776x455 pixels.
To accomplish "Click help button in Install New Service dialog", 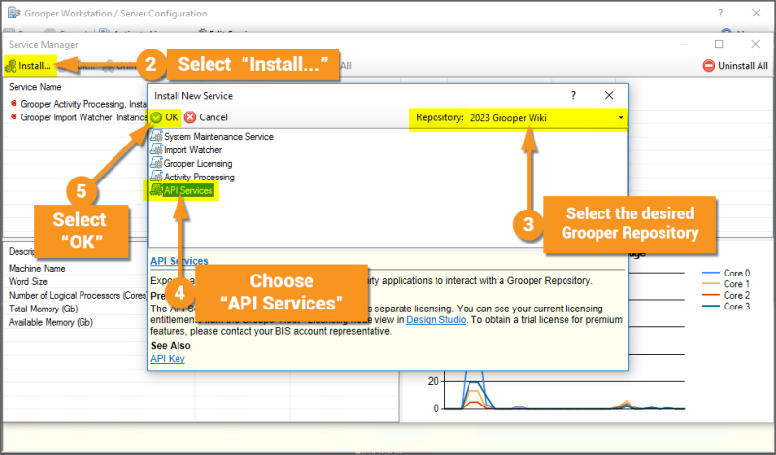I will tap(573, 95).
